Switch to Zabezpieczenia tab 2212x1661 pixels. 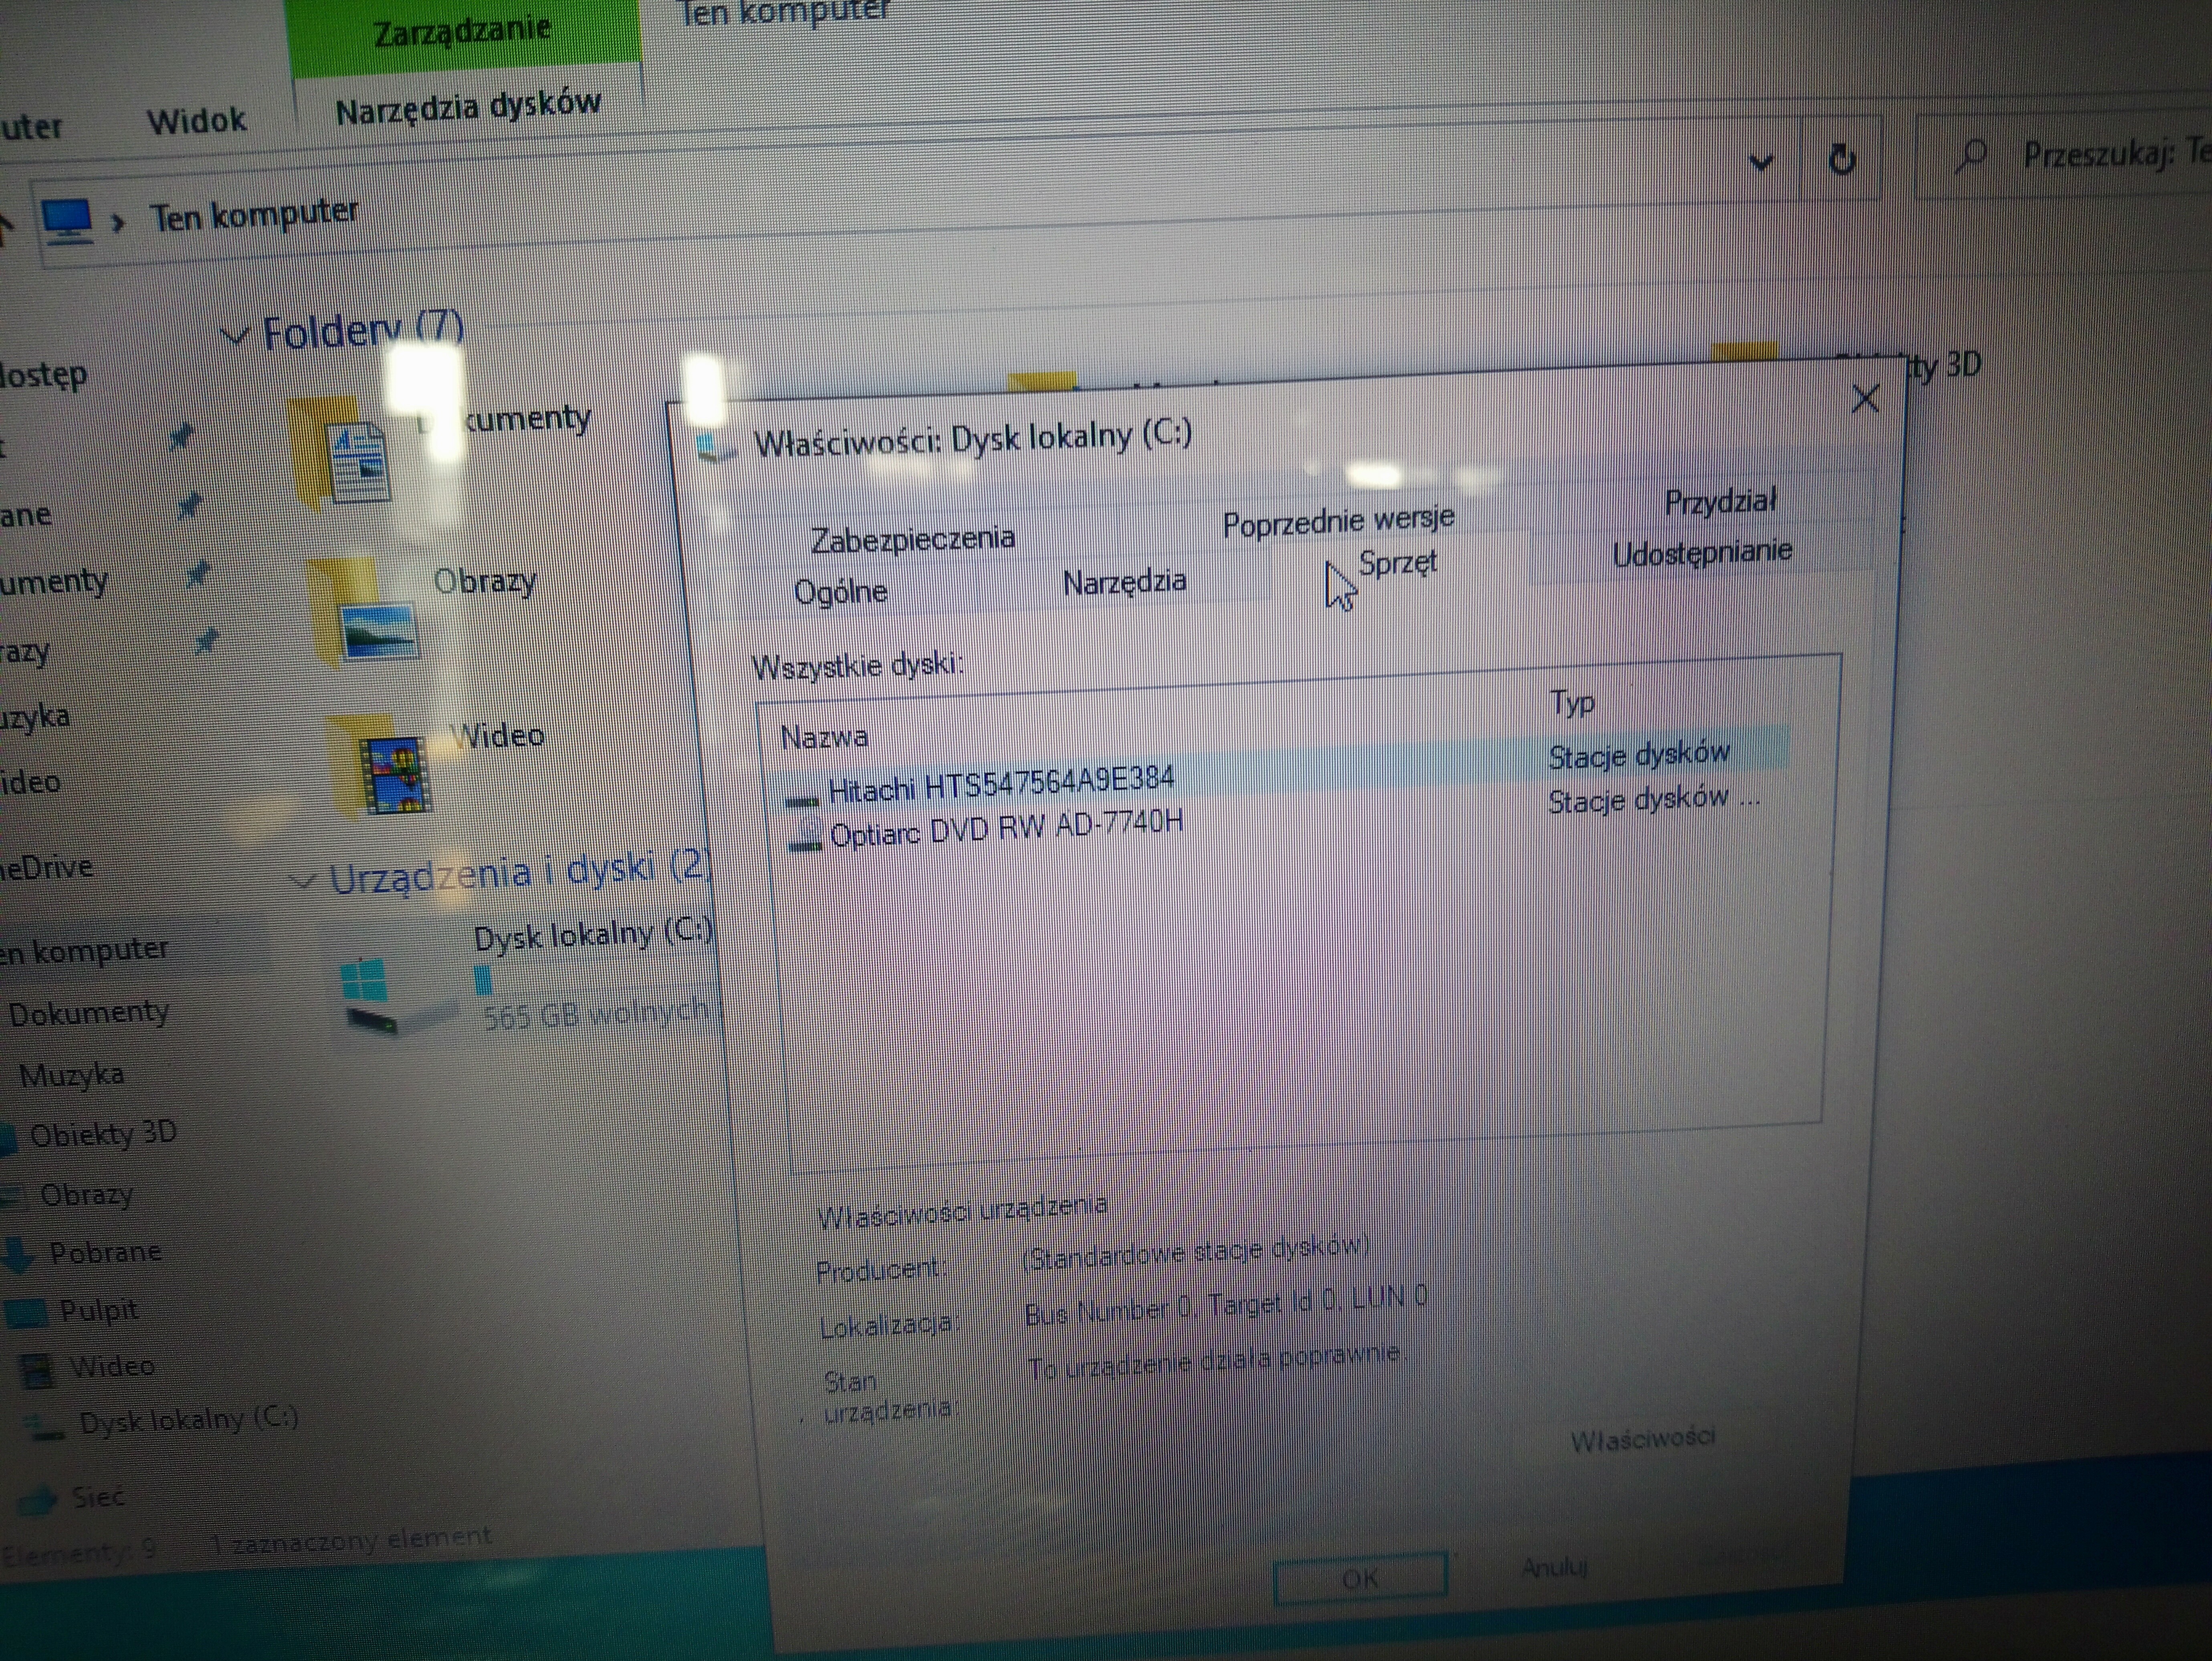tap(912, 539)
